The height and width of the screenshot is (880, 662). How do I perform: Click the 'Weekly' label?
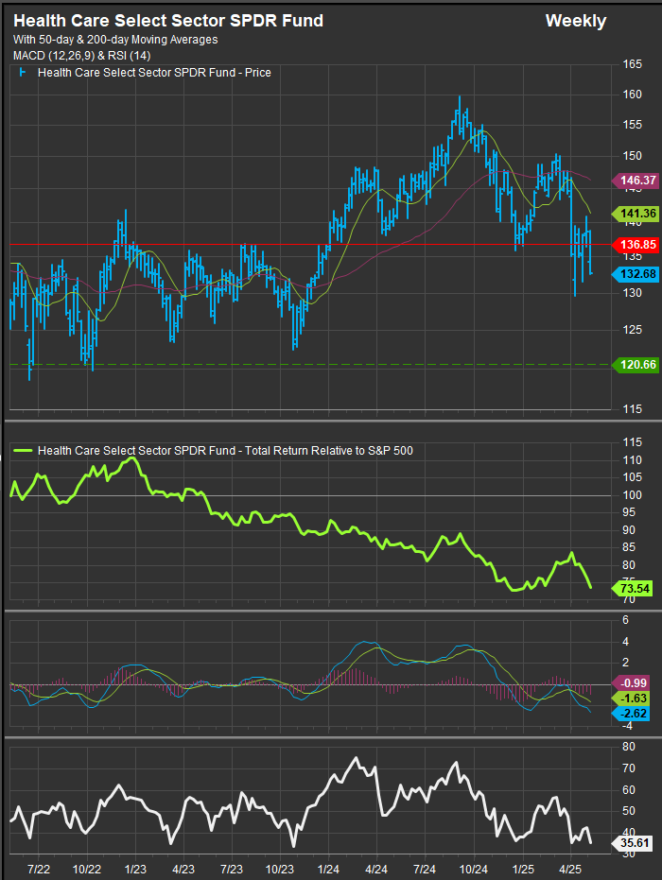click(x=576, y=21)
